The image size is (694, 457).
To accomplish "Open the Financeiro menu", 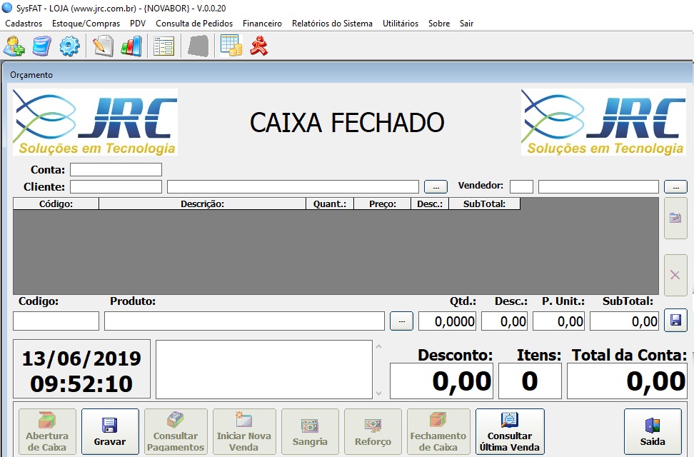I will (262, 24).
